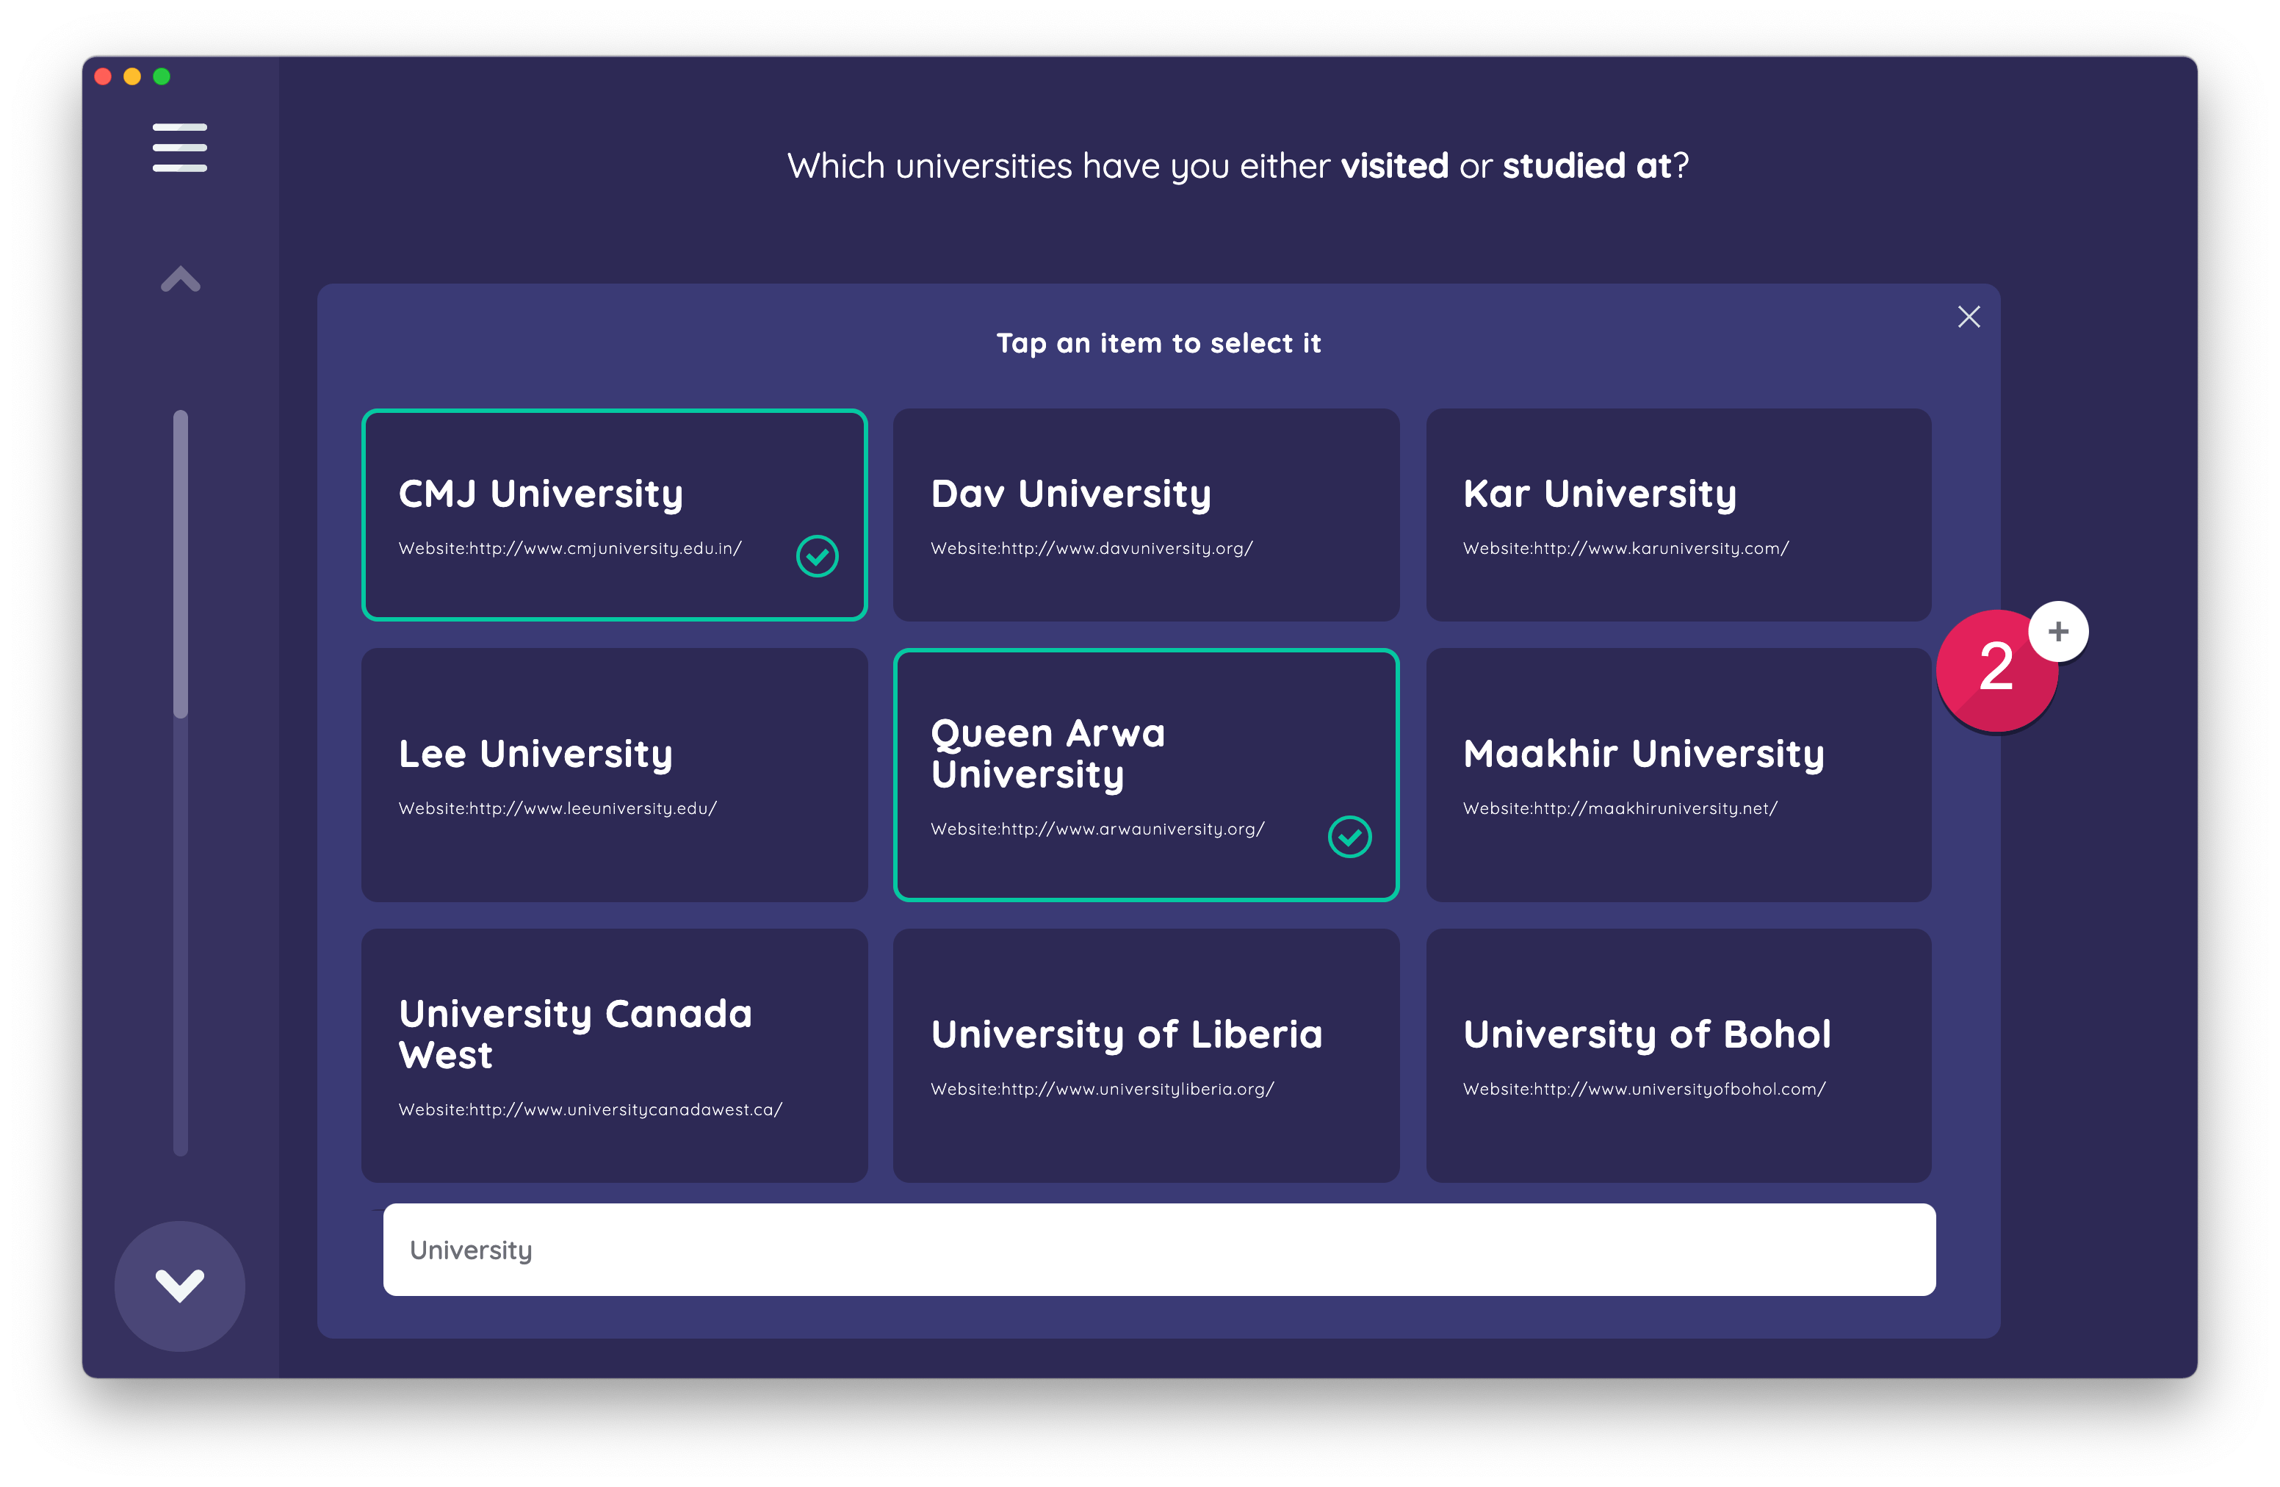Click the up chevron in sidebar
This screenshot has width=2280, height=1487.
(180, 279)
